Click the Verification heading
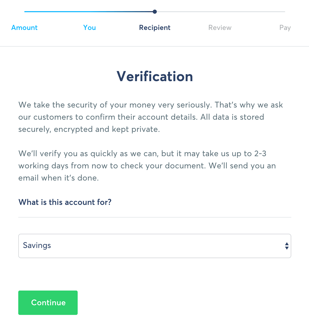Viewport: 309px width, 322px height. click(x=154, y=76)
